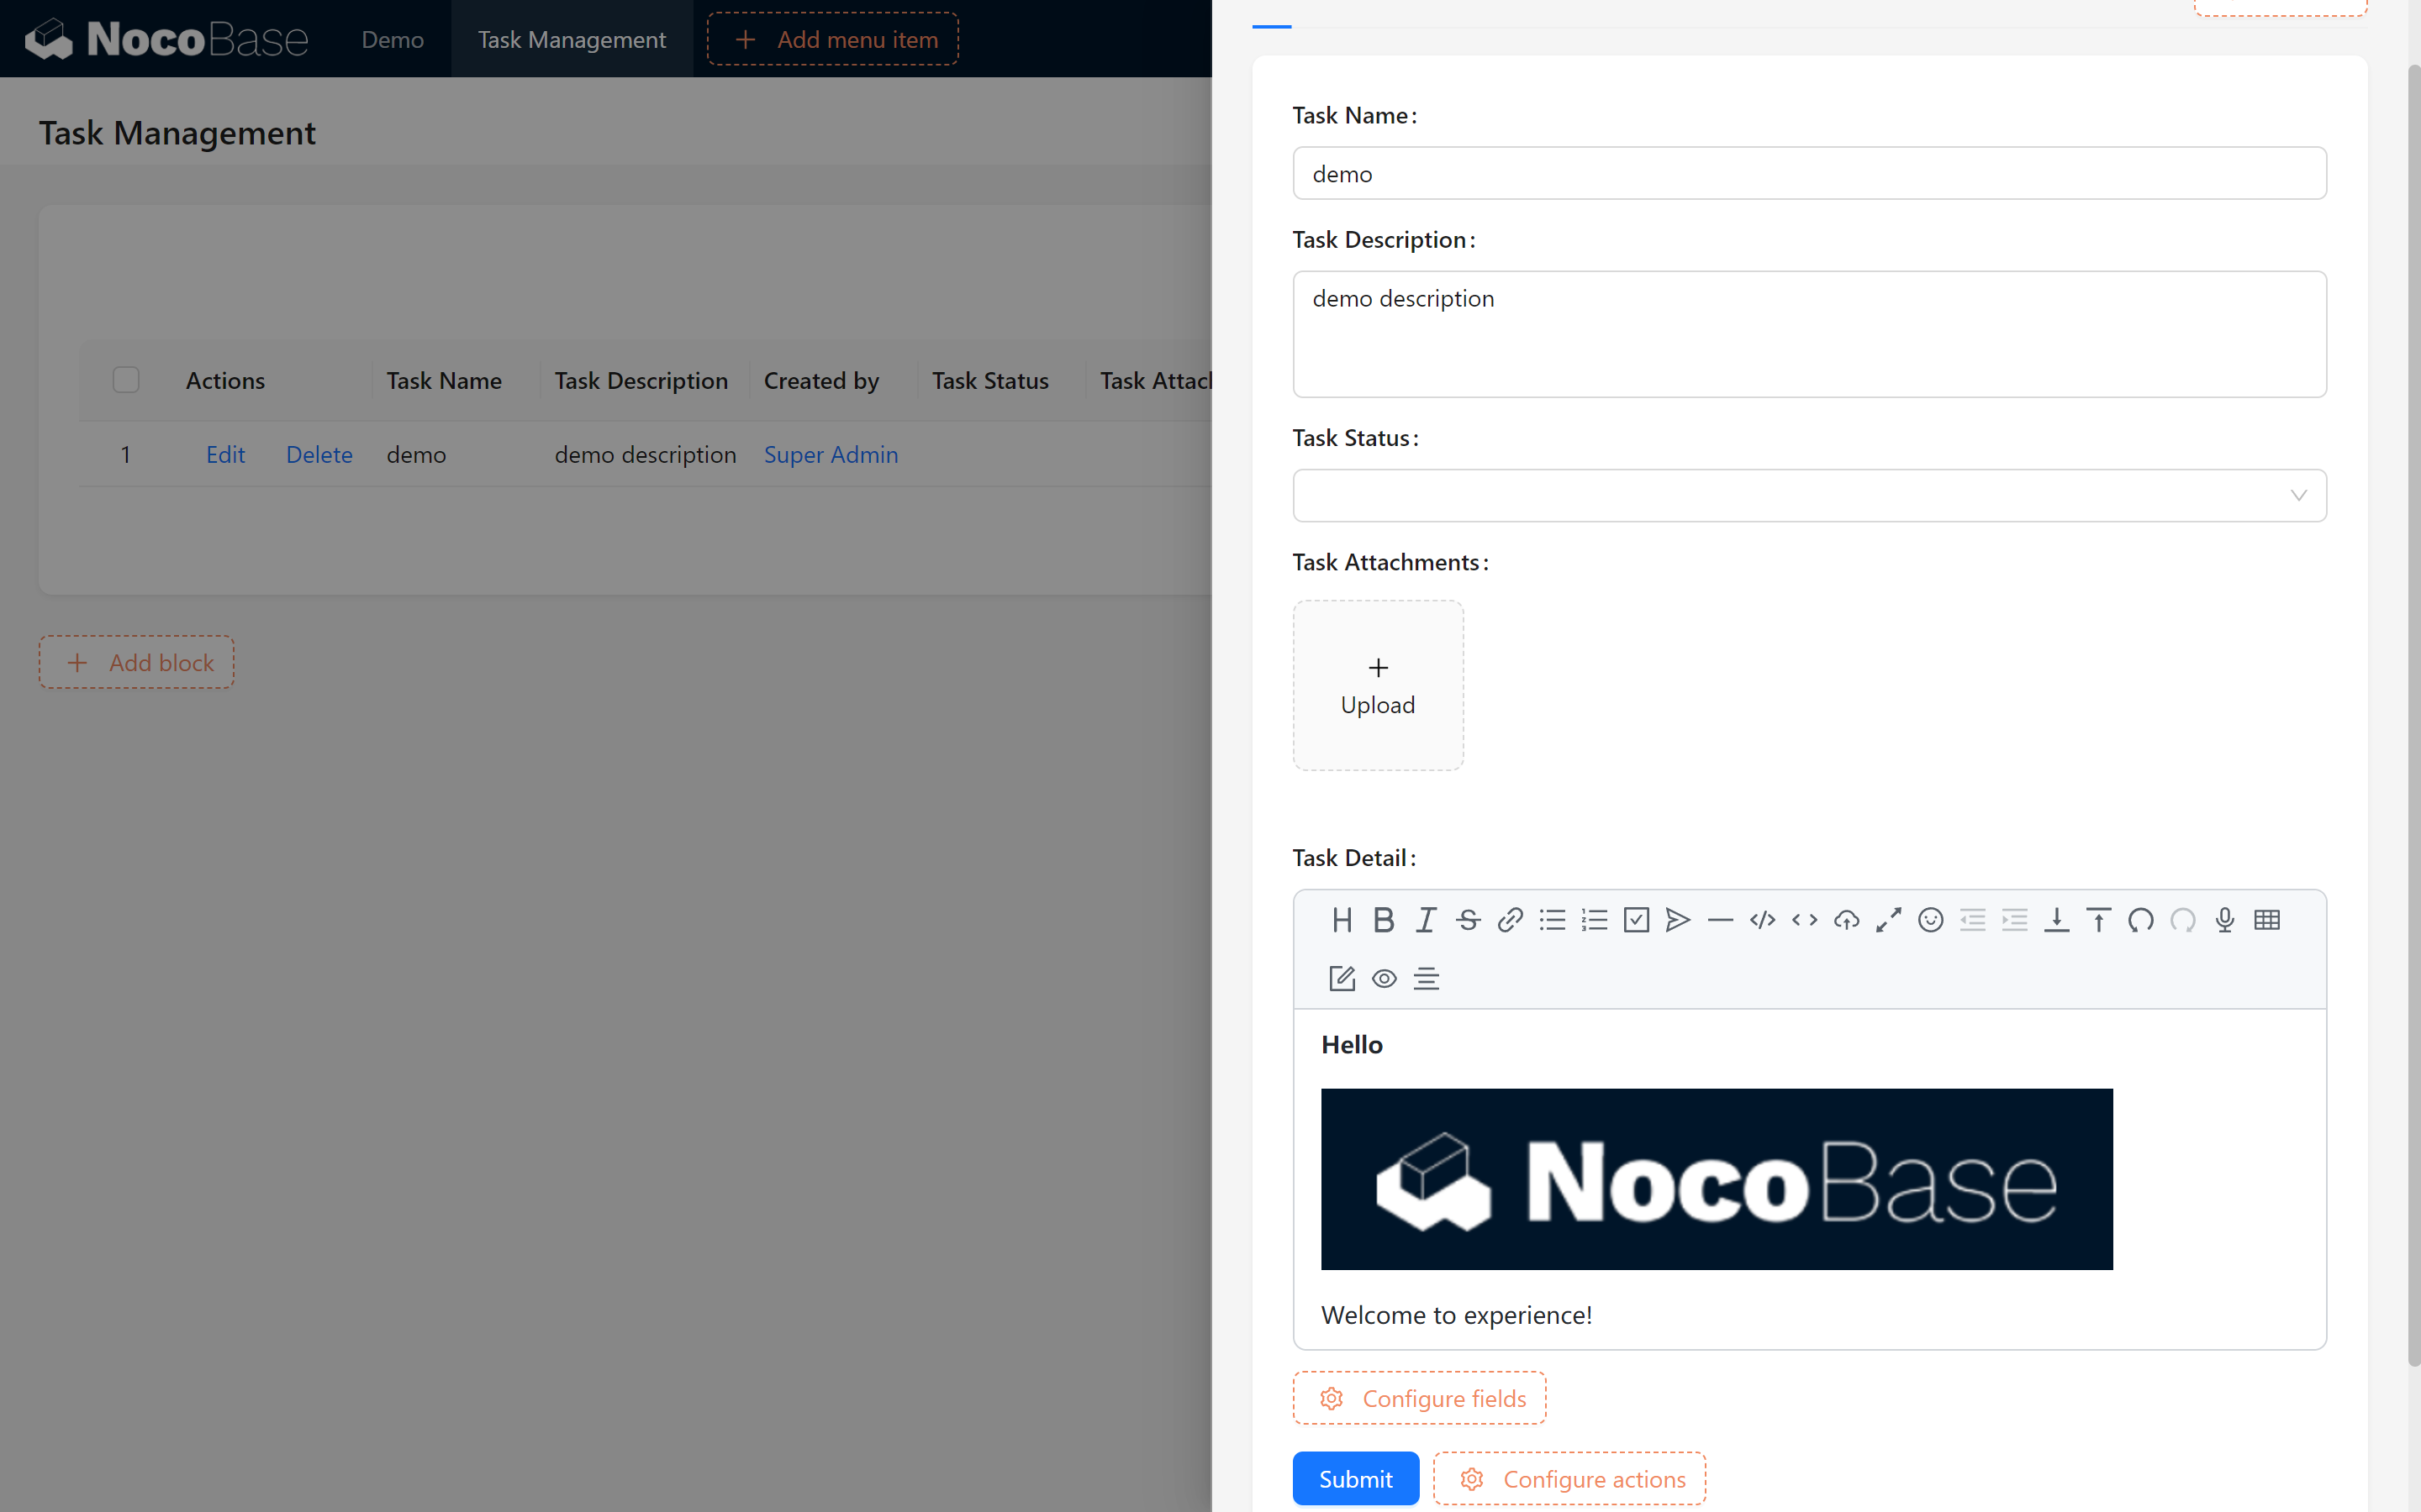Click the outdent icon in editor toolbar

click(1972, 920)
